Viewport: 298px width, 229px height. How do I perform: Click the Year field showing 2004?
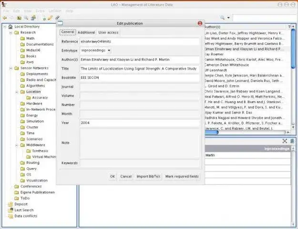pyautogui.click(x=140, y=123)
